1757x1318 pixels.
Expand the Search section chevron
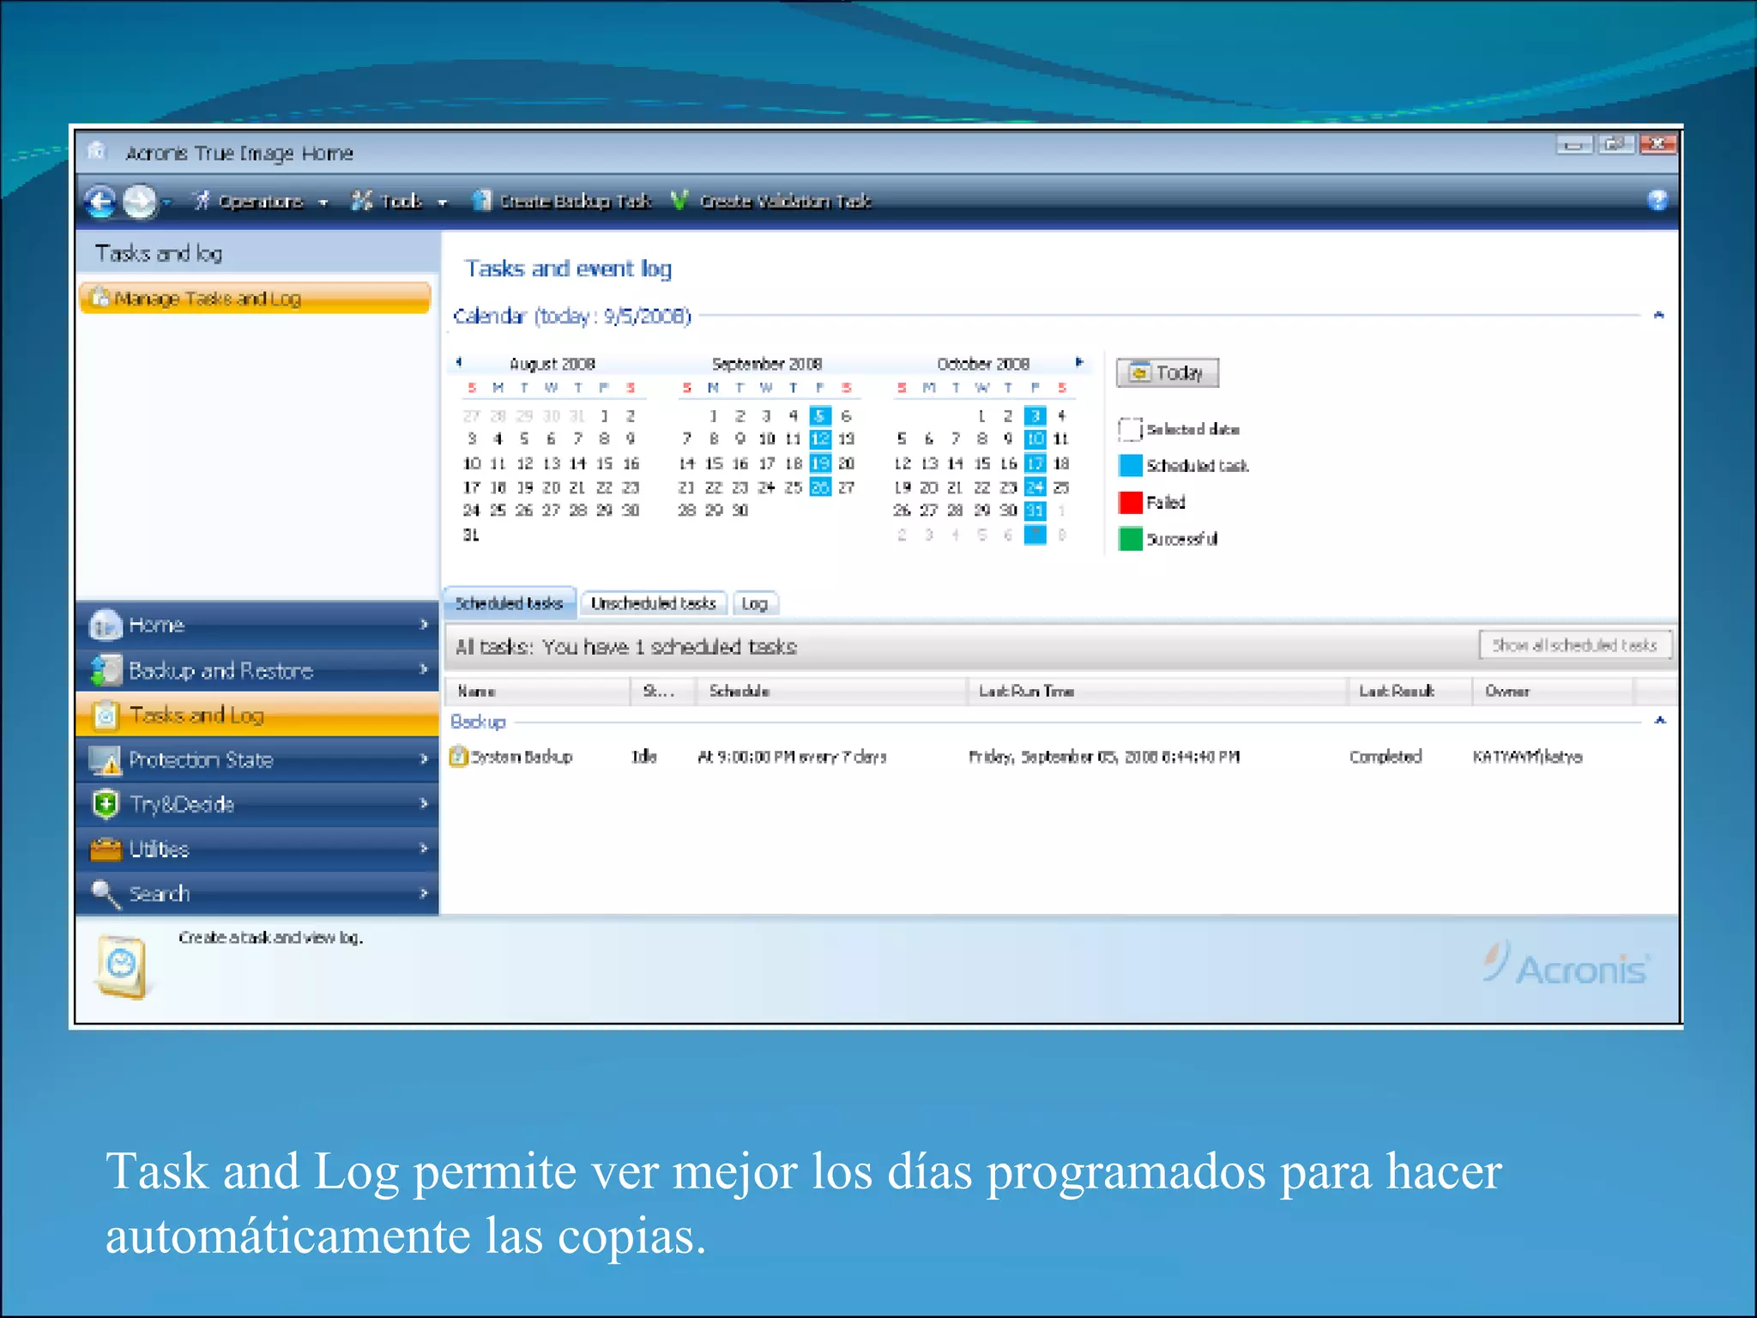424,893
